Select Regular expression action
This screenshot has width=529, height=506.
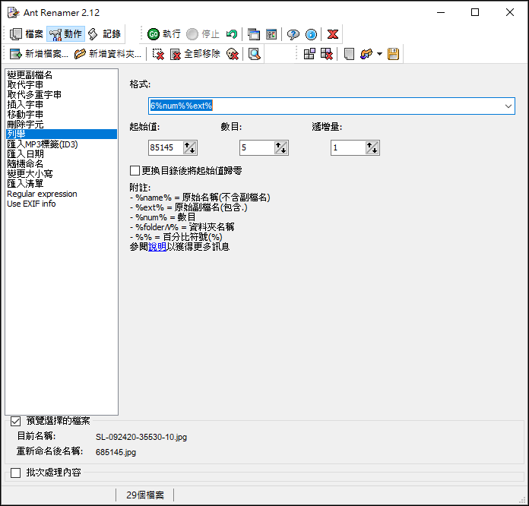point(62,194)
